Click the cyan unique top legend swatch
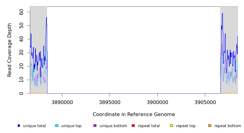244x133 pixels. pyautogui.click(x=57, y=126)
